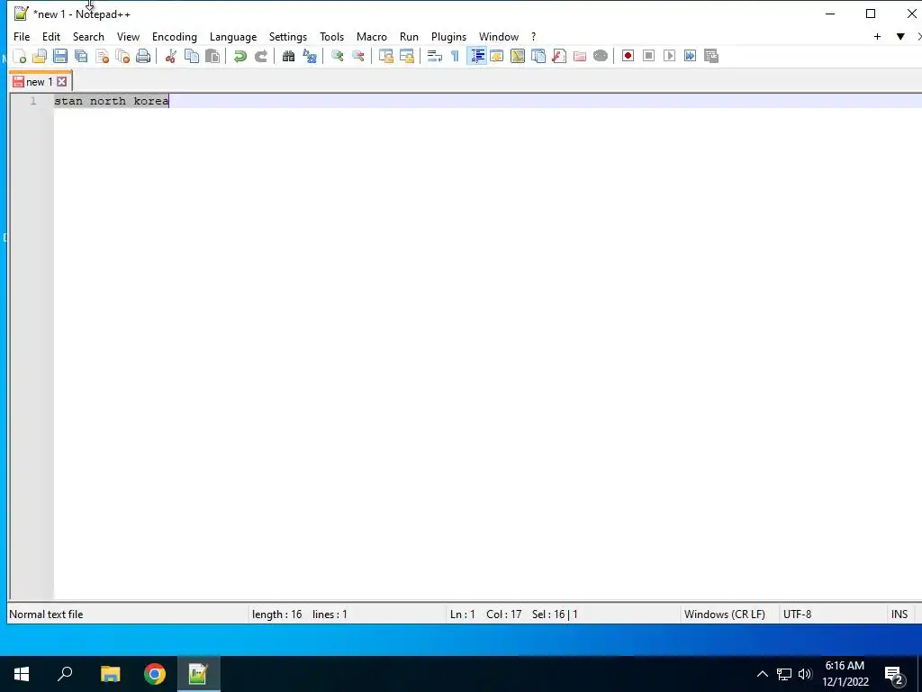The width and height of the screenshot is (922, 692).
Task: Open the Encoding menu
Action: click(x=175, y=36)
